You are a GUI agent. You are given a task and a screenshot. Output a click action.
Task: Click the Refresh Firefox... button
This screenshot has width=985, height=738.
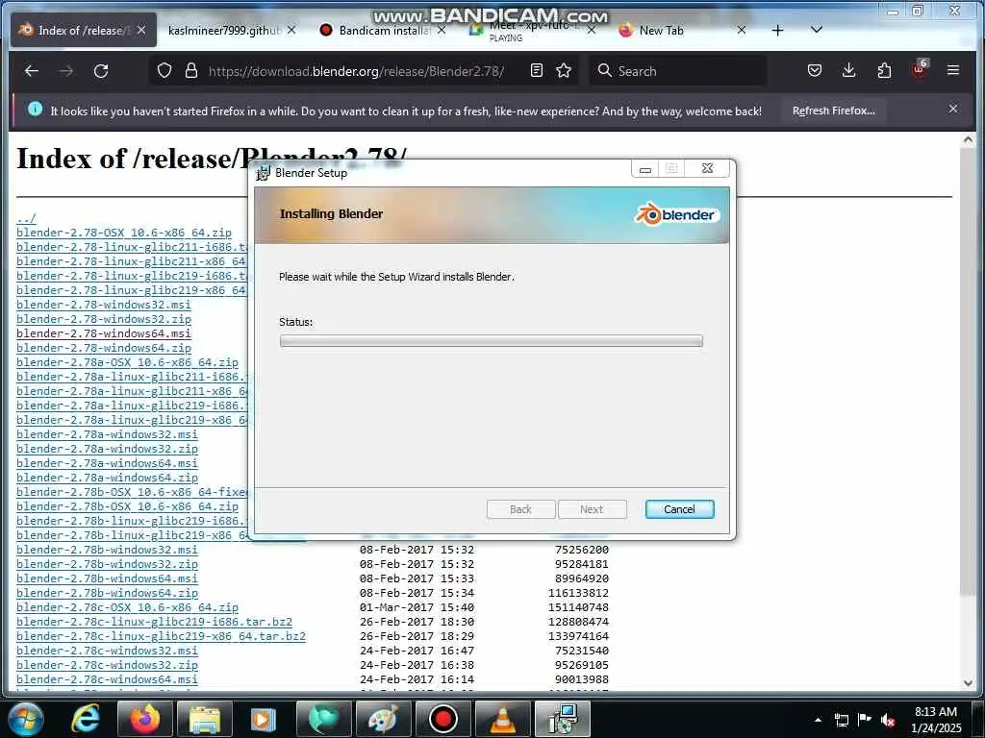point(834,111)
